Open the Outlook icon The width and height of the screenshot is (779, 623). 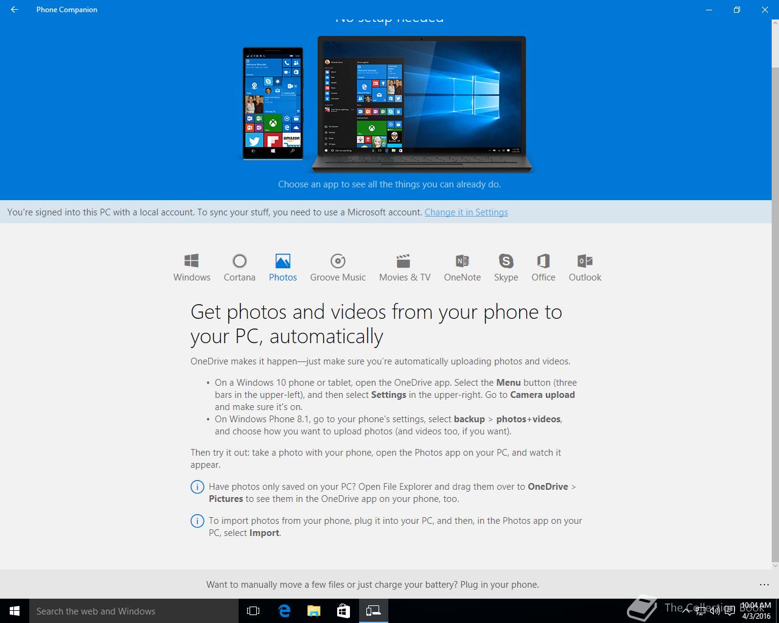point(585,261)
